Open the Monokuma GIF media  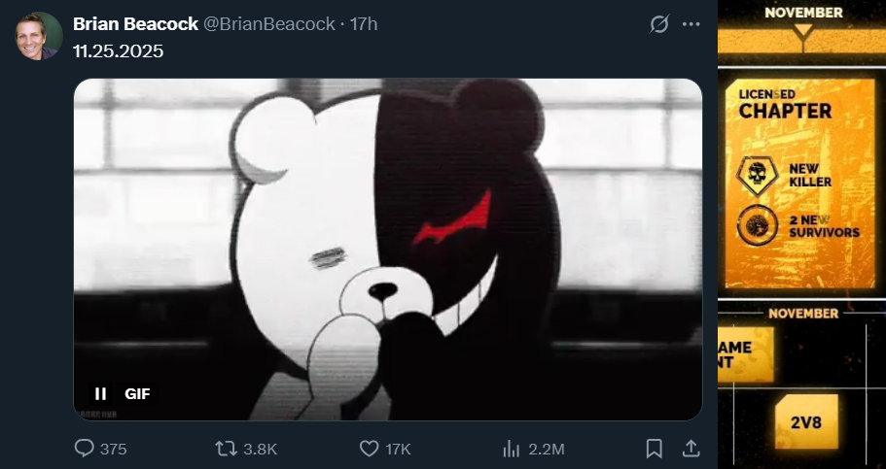(388, 249)
